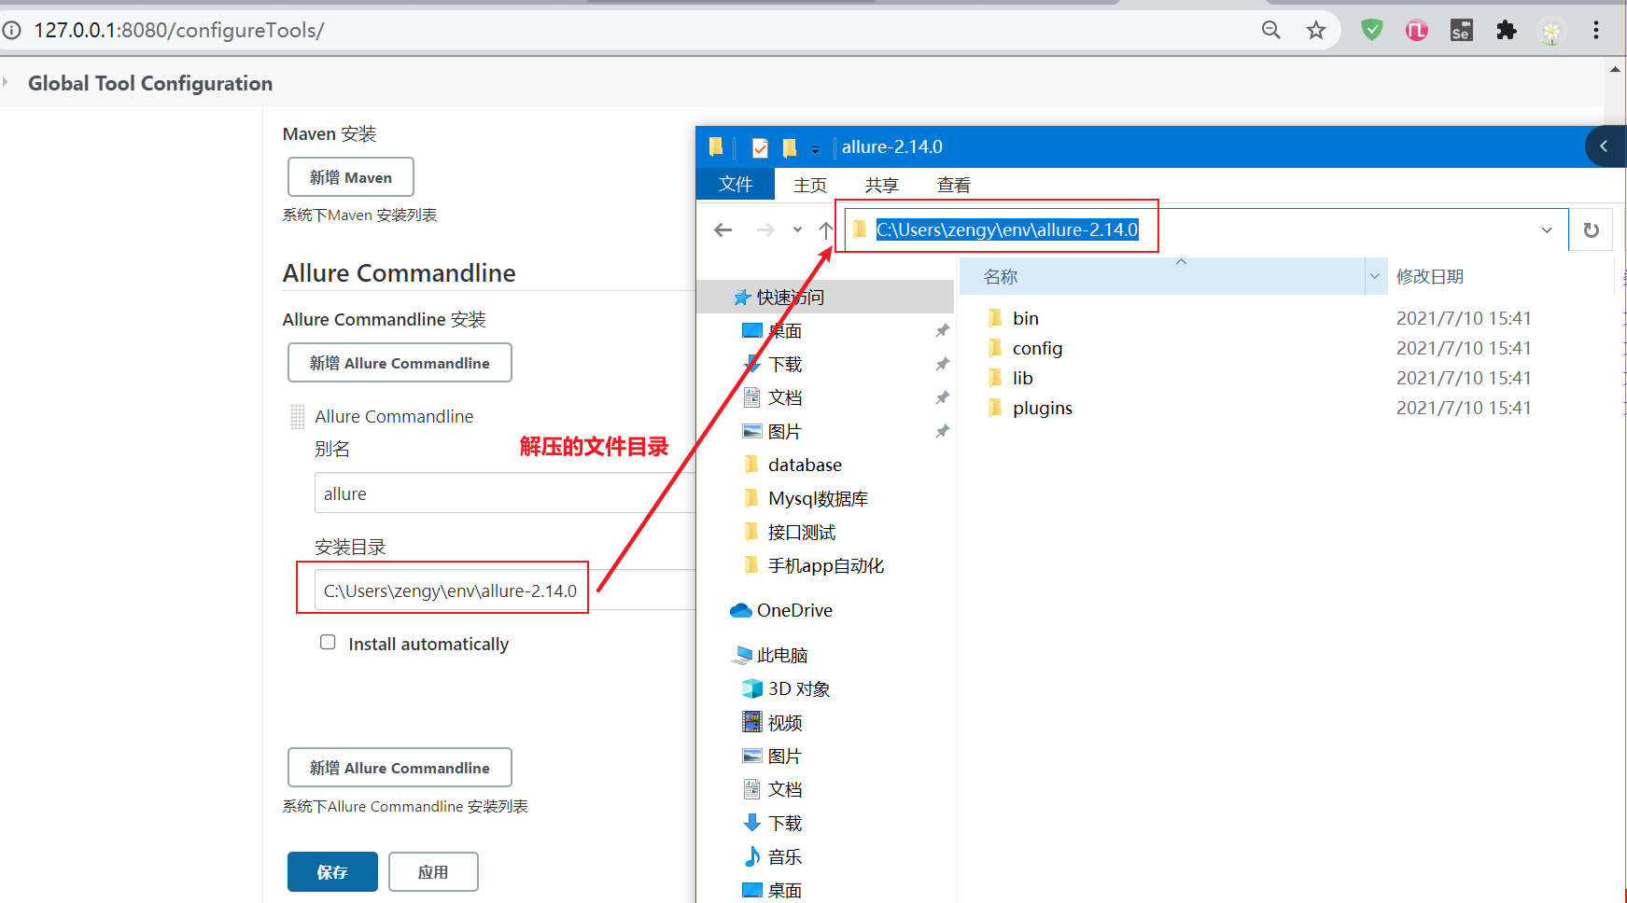The image size is (1627, 903).
Task: Open the Selenium IDE extension
Action: 1462,31
